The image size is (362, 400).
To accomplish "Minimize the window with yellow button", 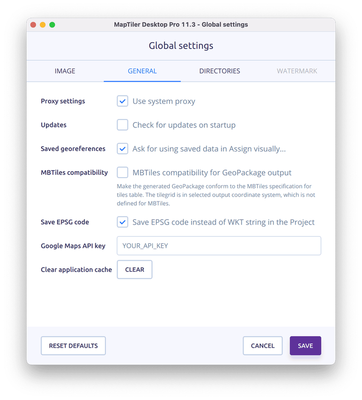I will tap(43, 25).
